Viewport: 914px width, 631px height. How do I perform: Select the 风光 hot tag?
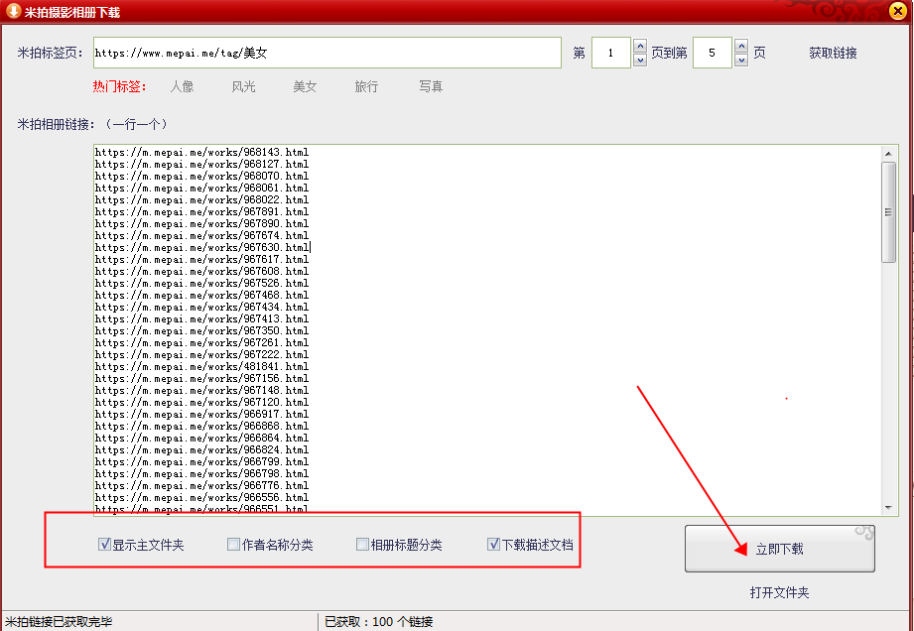[x=244, y=87]
